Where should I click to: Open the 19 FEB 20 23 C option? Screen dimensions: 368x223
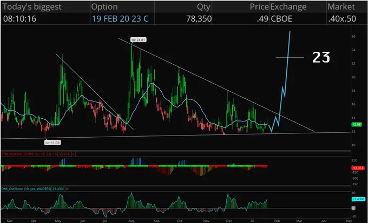click(x=120, y=19)
